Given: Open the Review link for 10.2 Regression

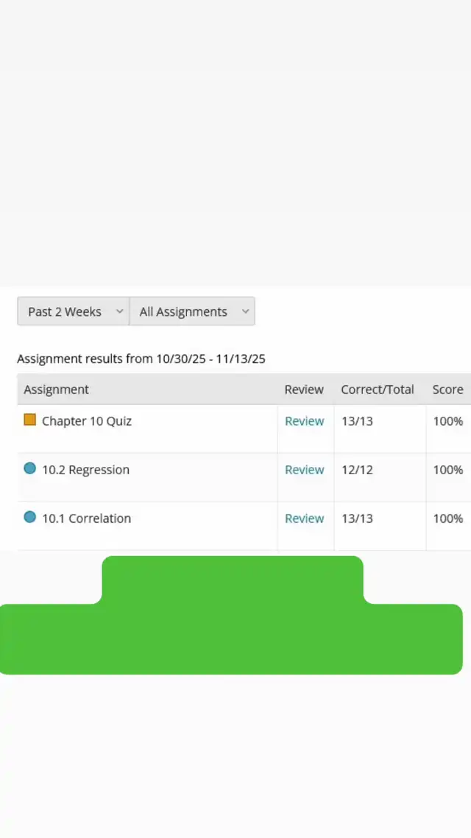Looking at the screenshot, I should point(304,470).
